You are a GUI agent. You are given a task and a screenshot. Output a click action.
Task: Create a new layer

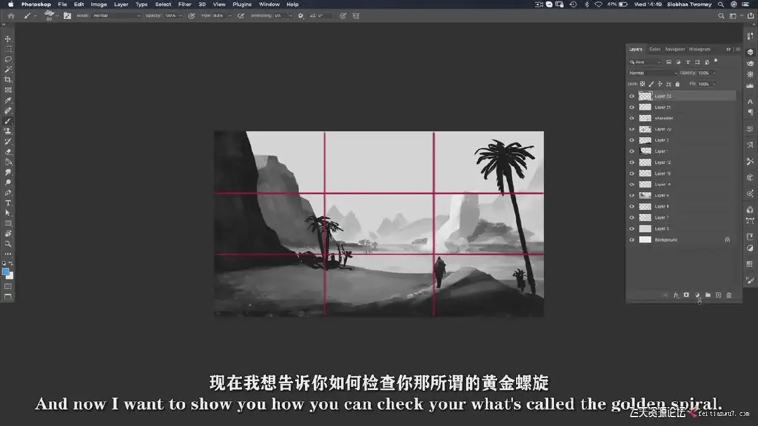pyautogui.click(x=718, y=295)
